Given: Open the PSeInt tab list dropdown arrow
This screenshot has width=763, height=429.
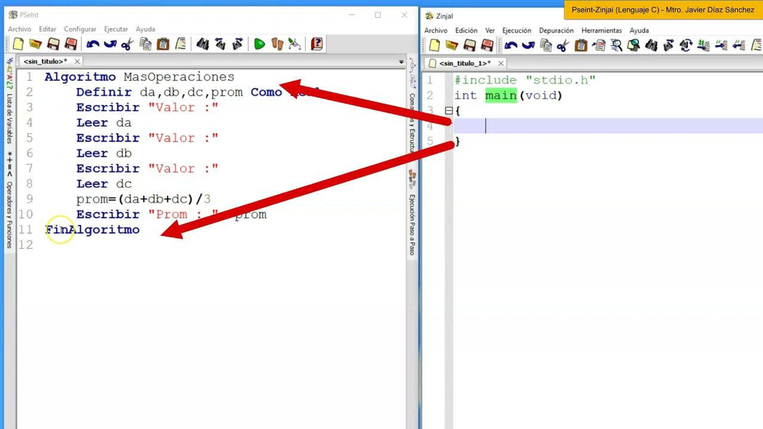Looking at the screenshot, I should [401, 62].
